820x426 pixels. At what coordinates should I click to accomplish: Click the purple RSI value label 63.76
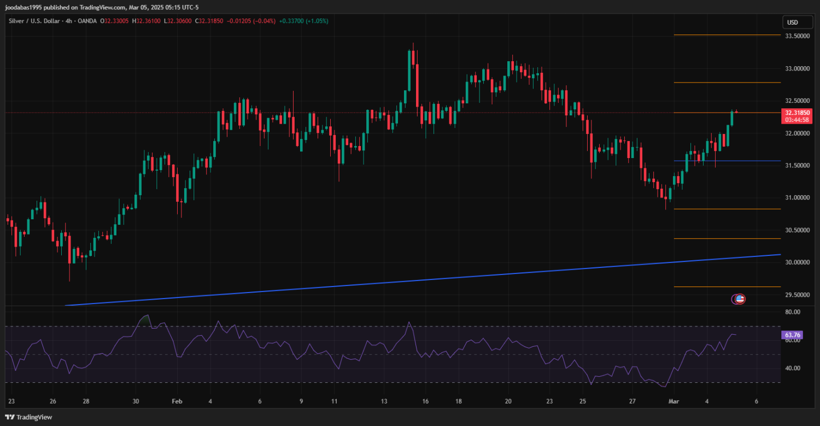tap(792, 335)
